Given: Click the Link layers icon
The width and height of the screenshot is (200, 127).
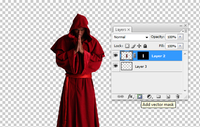Looking at the screenshot, I should click(x=120, y=96).
